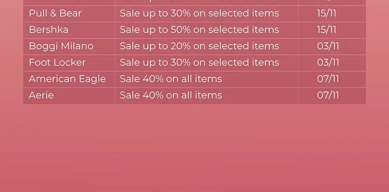This screenshot has width=389, height=192.
Task: Select the Aerie 07/11 date cell
Action: point(332,96)
